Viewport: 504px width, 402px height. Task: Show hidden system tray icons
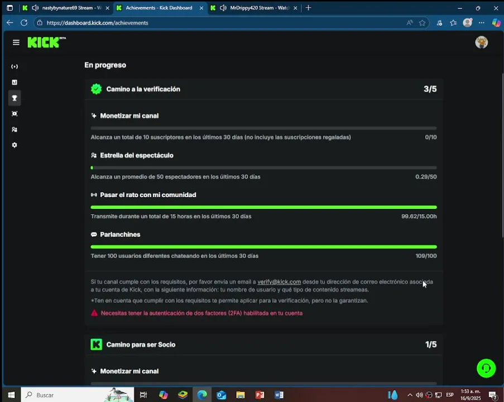[x=410, y=395]
